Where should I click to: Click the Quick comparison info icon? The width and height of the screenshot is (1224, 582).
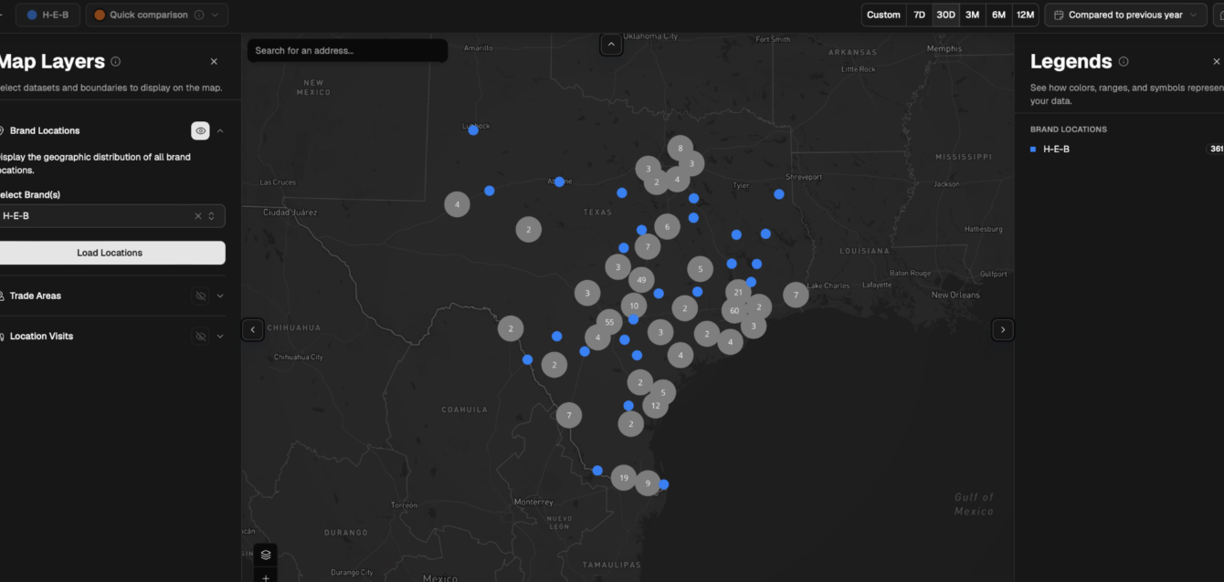[199, 15]
